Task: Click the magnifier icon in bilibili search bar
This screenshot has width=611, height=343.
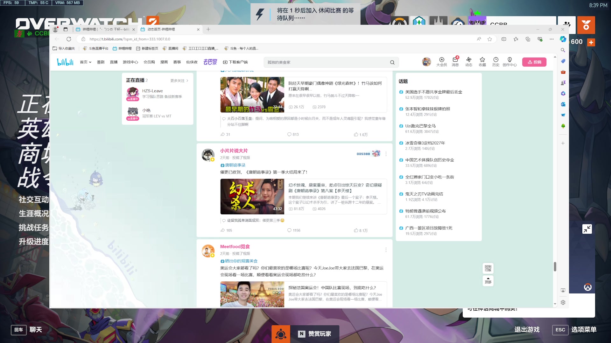Action: pos(392,62)
